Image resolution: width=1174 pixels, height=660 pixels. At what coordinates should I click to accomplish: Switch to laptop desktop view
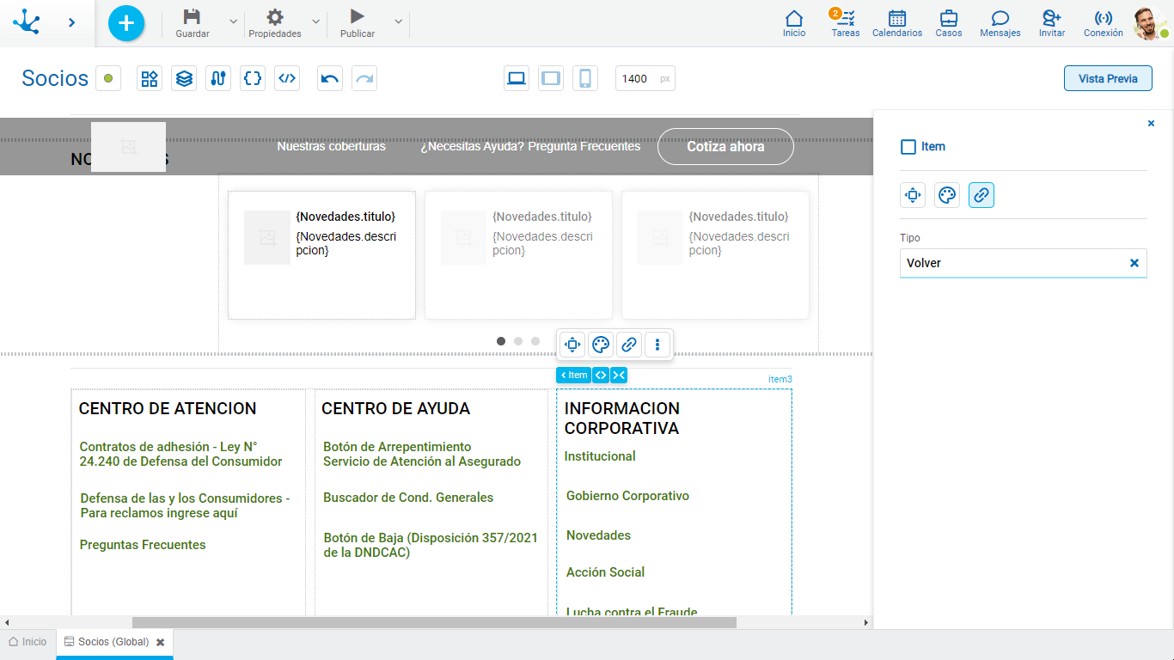coord(517,78)
